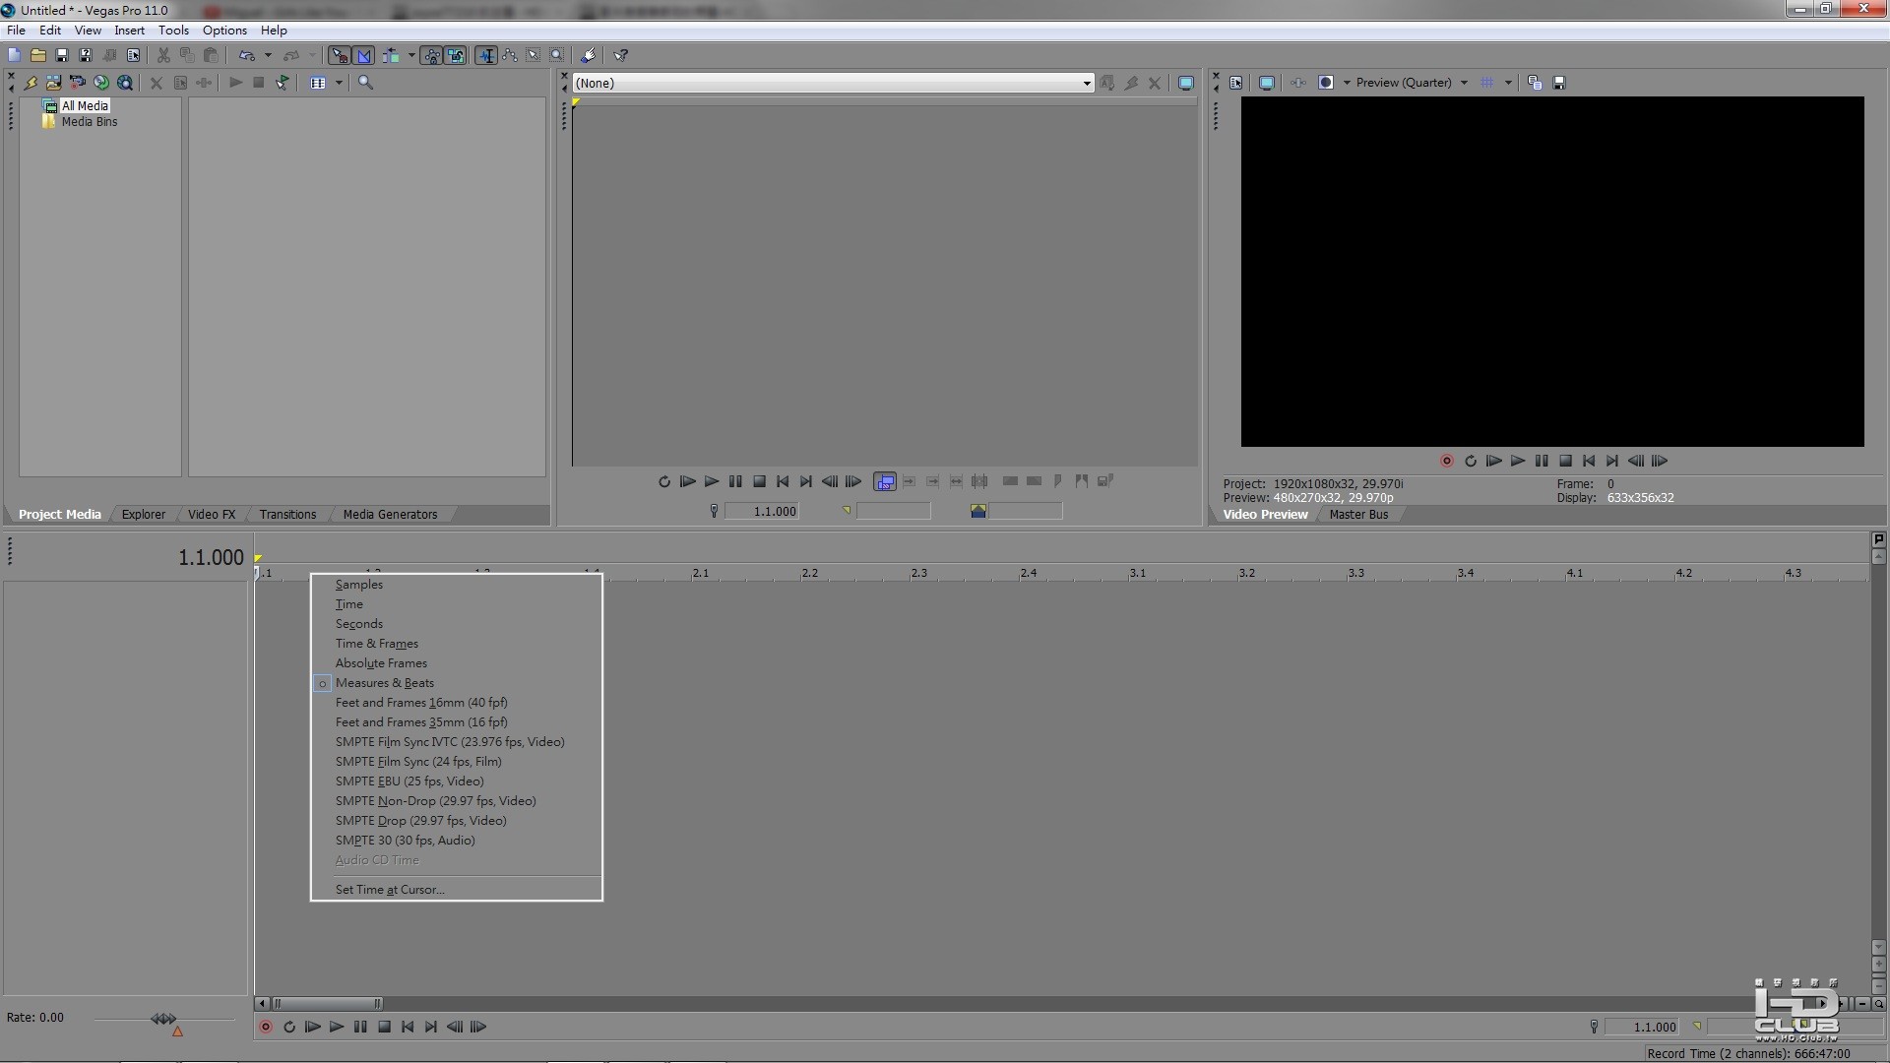The height and width of the screenshot is (1063, 1890).
Task: Click Set Time at Cursor... entry
Action: [390, 890]
